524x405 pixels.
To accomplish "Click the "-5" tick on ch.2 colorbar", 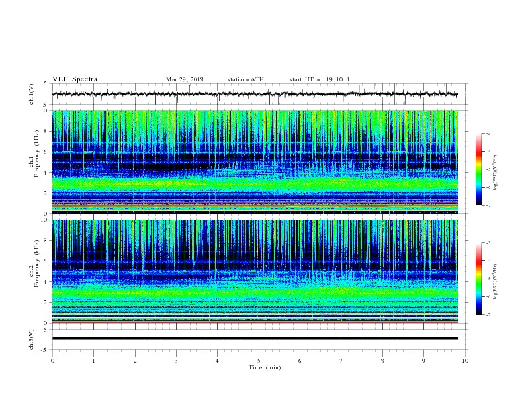I will tap(488, 279).
